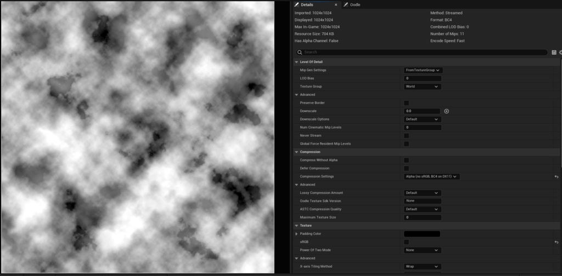The height and width of the screenshot is (276, 562).
Task: Enable the Never Stream checkbox
Action: (x=407, y=136)
